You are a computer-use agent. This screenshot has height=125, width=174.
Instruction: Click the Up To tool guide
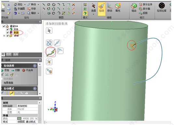click(x=49, y=71)
